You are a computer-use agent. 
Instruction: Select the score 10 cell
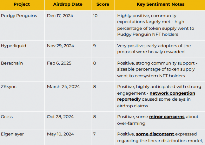[103, 25]
